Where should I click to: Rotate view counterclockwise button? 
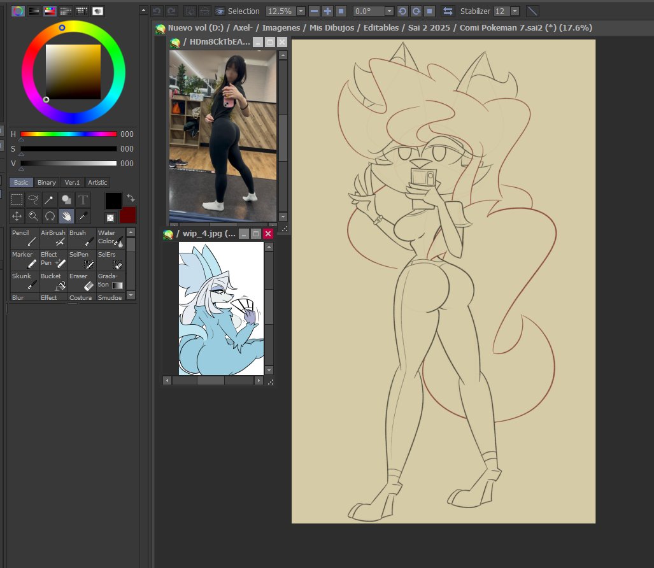(402, 11)
